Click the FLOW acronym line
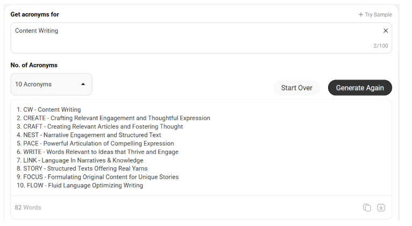 80,185
